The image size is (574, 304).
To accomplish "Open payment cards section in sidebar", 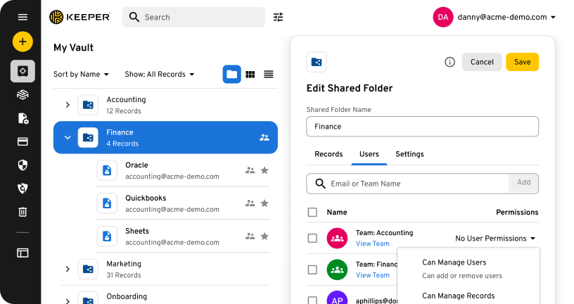I will point(23,141).
